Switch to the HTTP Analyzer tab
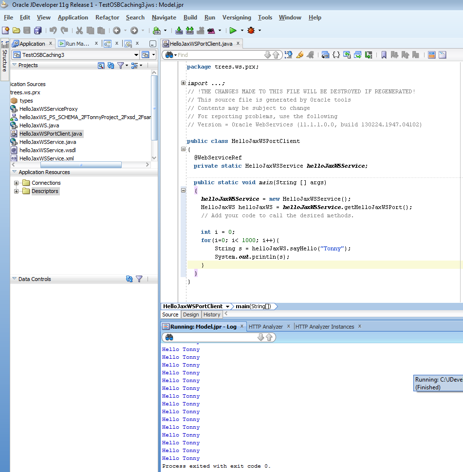463x472 pixels. point(265,327)
